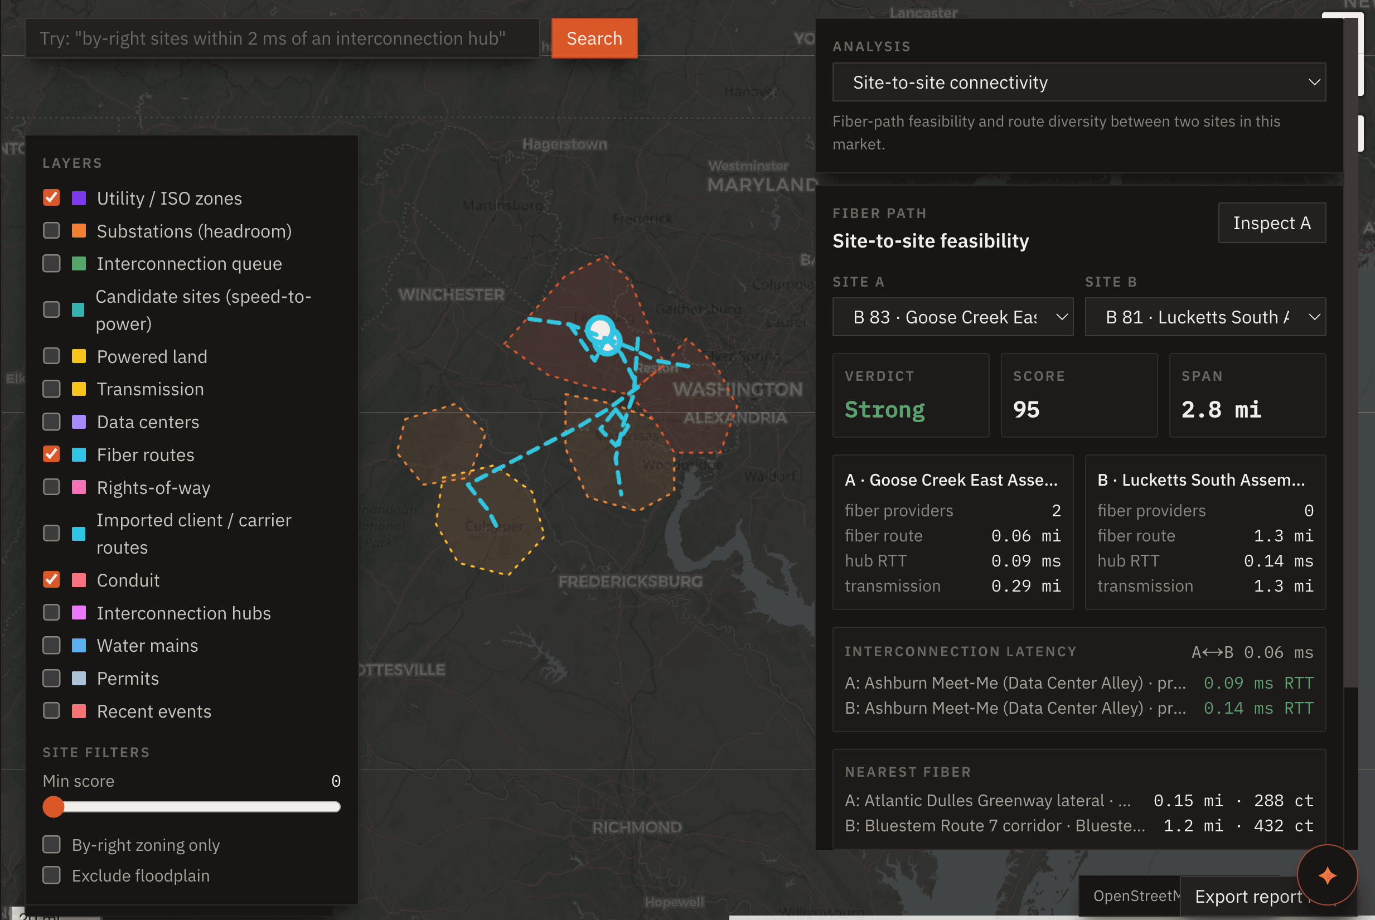Click Export report button
This screenshot has width=1375, height=920.
click(x=1248, y=897)
